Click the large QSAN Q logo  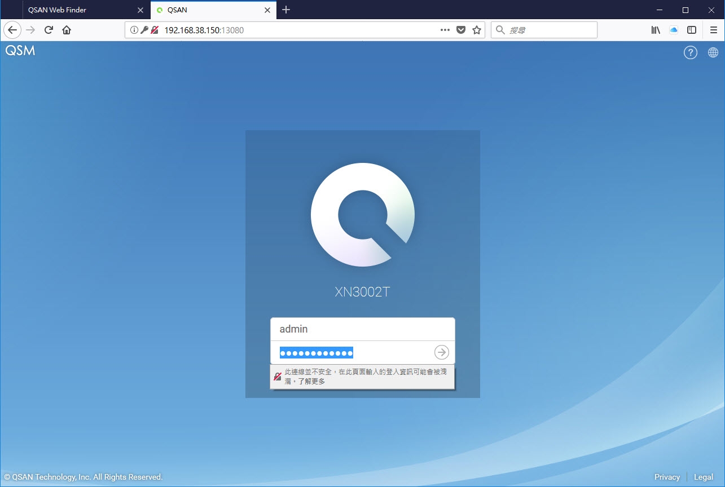pos(363,215)
